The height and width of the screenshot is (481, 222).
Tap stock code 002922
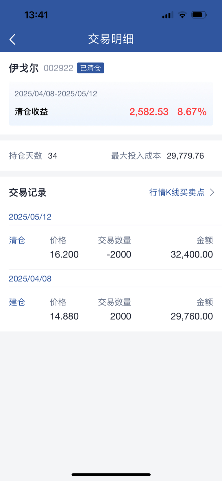58,68
